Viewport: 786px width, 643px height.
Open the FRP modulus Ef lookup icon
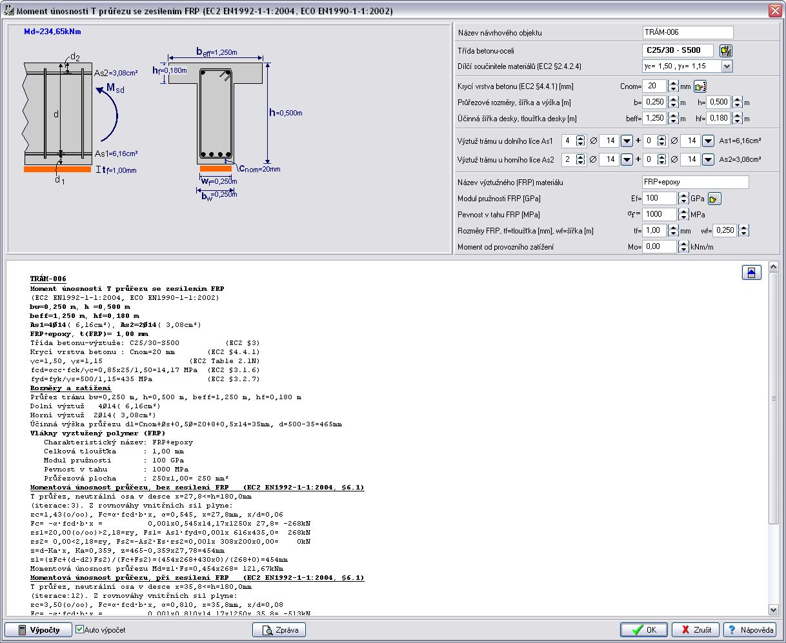pyautogui.click(x=714, y=199)
